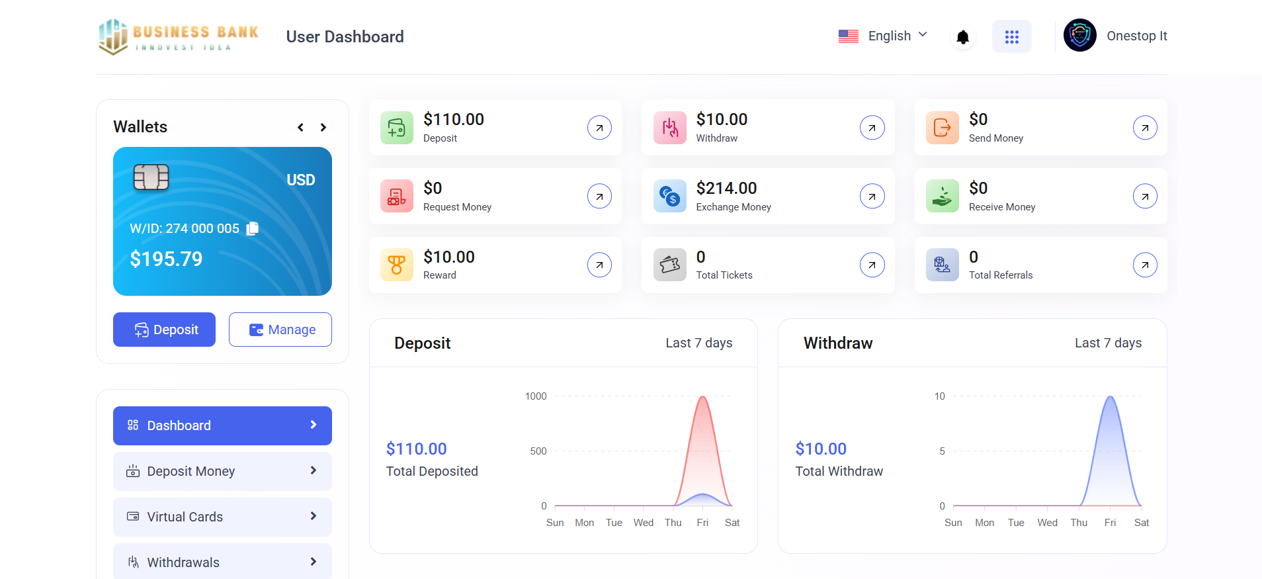This screenshot has height=579, width=1262.
Task: Open Total Tickets details arrow
Action: (x=872, y=265)
